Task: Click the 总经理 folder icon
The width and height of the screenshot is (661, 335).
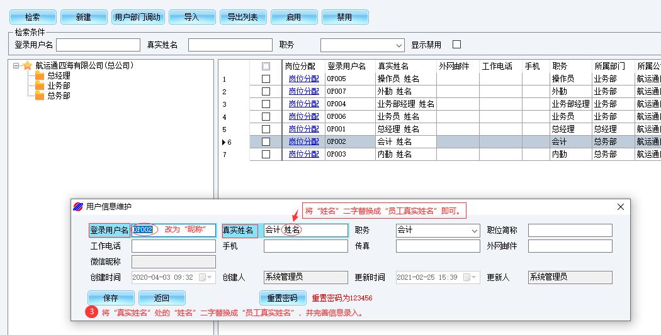Action: pos(40,75)
